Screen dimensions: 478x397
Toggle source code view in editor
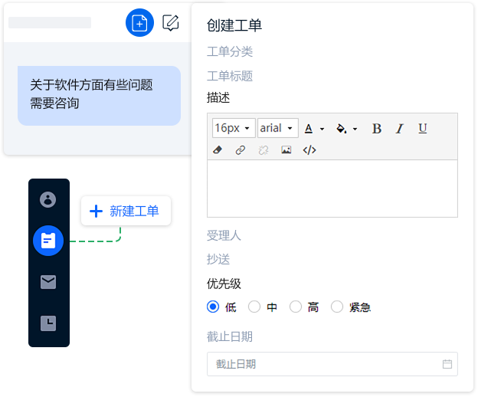pos(309,150)
